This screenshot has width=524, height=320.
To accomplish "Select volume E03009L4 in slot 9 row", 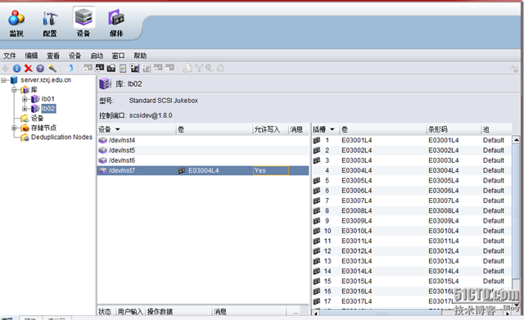I will pos(357,221).
